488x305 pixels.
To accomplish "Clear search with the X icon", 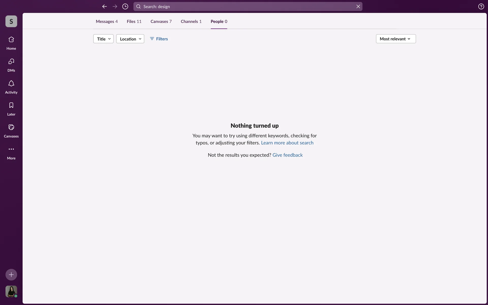I will point(358,7).
